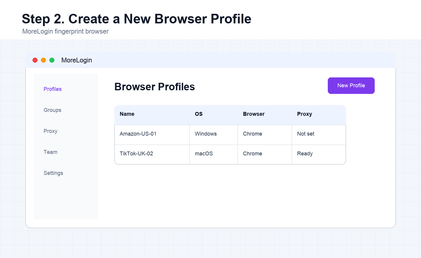Select Team in the sidebar

[51, 152]
